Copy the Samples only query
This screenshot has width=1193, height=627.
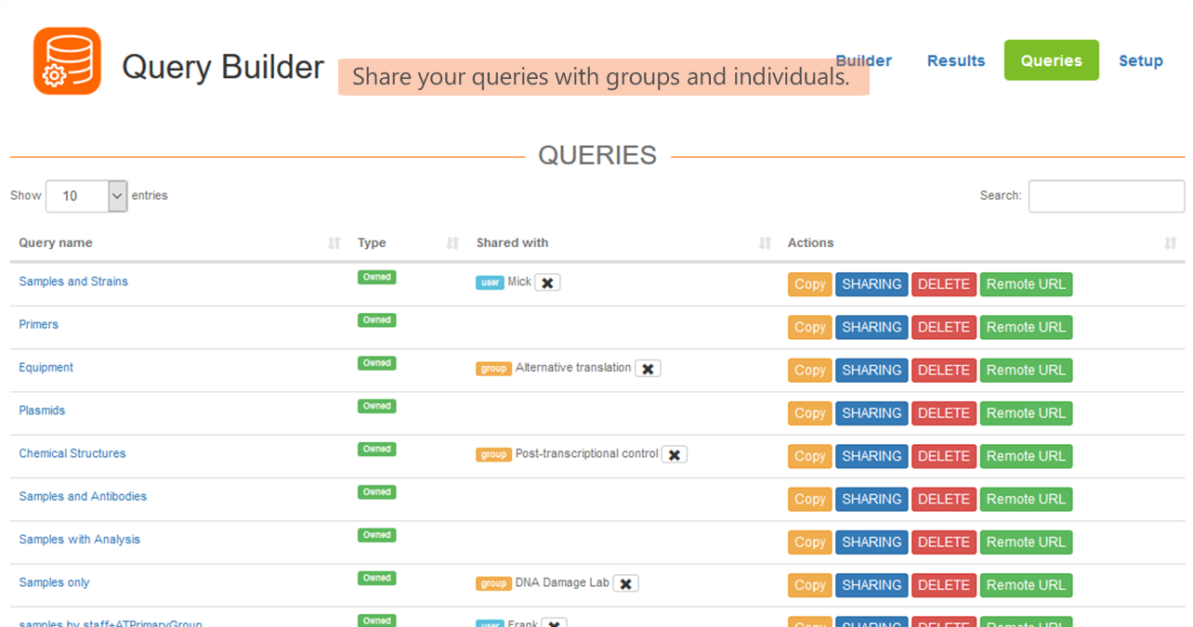(810, 585)
